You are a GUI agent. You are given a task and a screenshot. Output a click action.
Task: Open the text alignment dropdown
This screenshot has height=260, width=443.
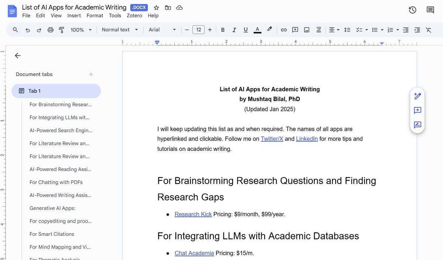click(334, 30)
